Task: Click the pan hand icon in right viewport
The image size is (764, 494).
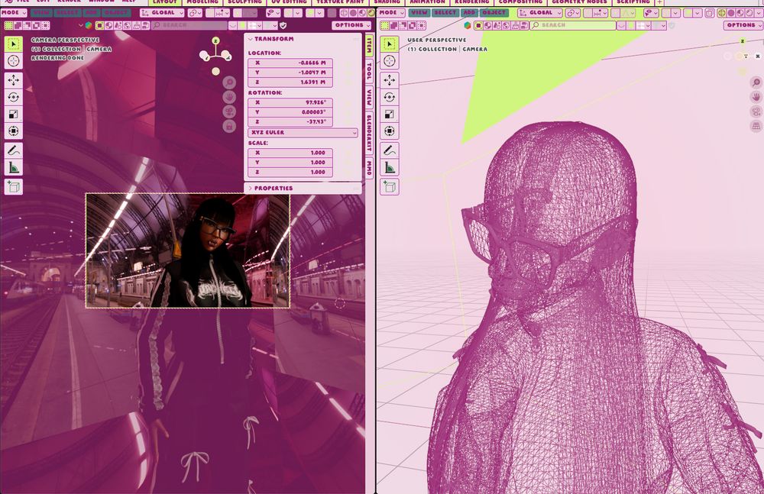Action: (x=756, y=97)
